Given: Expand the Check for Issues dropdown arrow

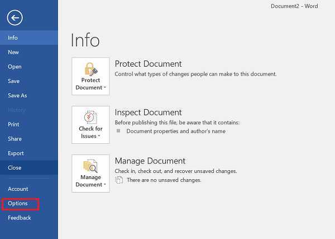Looking at the screenshot, I should 99,136.
